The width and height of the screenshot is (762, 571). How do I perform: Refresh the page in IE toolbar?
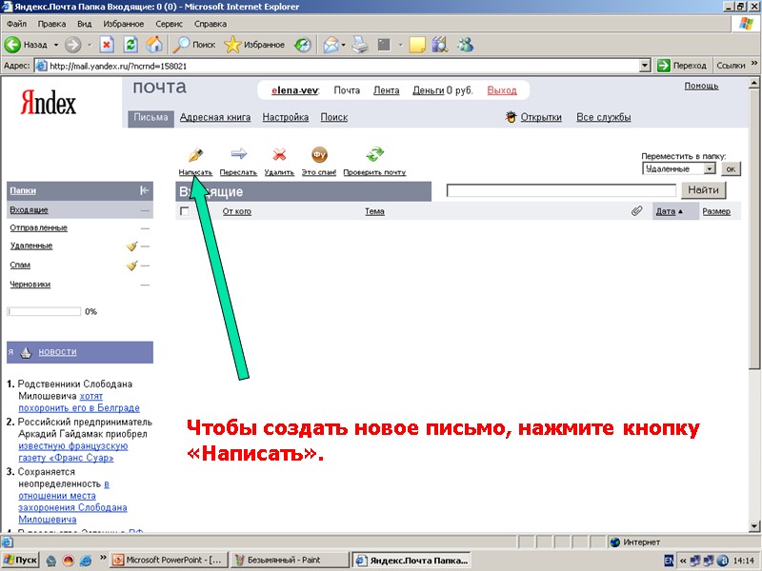coord(130,45)
